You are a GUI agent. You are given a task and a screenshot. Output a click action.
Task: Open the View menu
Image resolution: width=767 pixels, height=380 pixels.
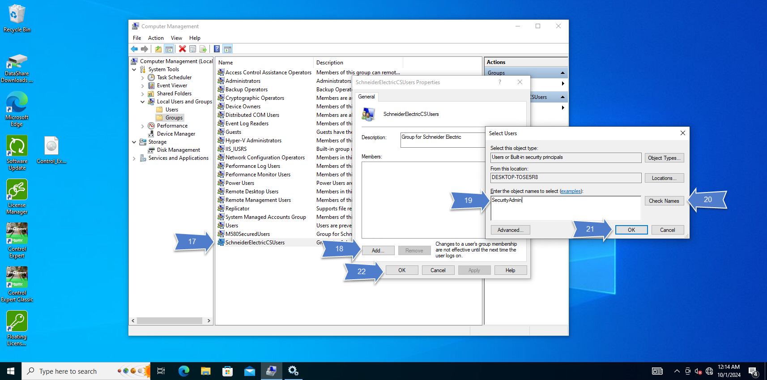click(176, 38)
